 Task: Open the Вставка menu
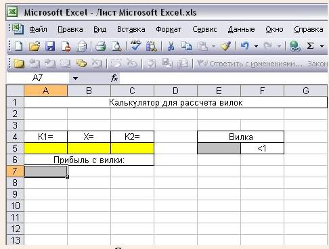(131, 29)
